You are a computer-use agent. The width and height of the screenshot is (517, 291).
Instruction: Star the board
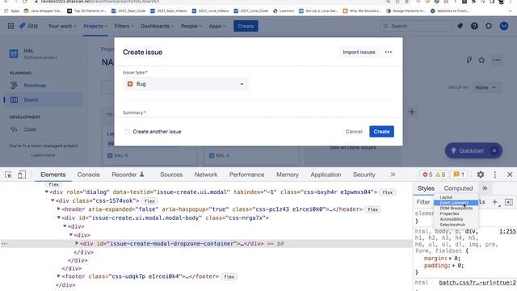click(481, 60)
